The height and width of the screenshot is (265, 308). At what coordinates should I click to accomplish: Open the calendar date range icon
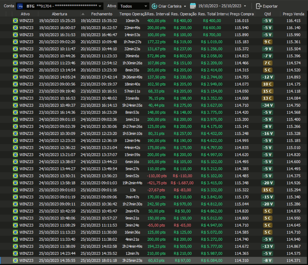click(x=193, y=6)
